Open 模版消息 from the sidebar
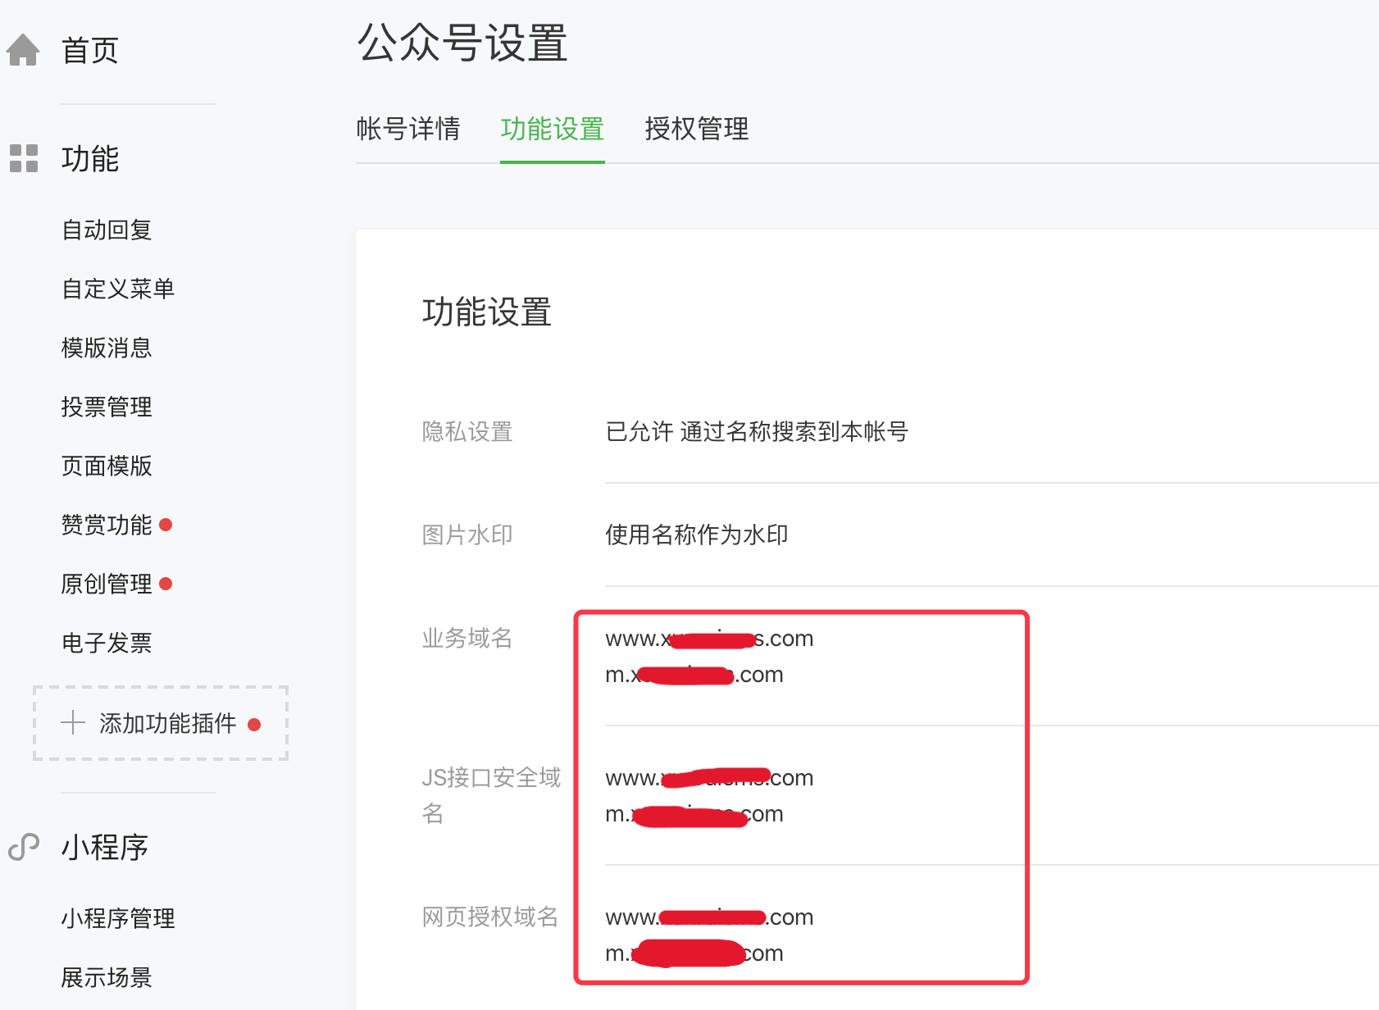 107,348
